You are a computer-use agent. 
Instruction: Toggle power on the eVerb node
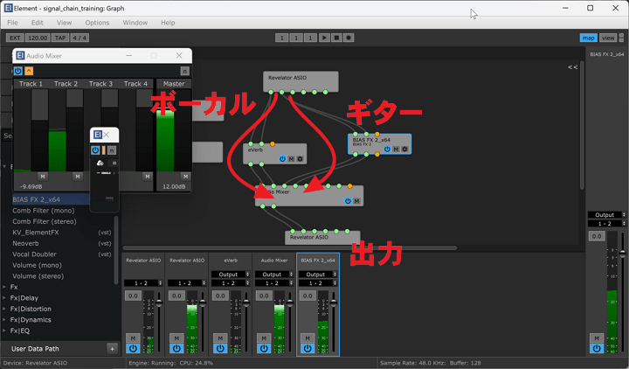282,159
